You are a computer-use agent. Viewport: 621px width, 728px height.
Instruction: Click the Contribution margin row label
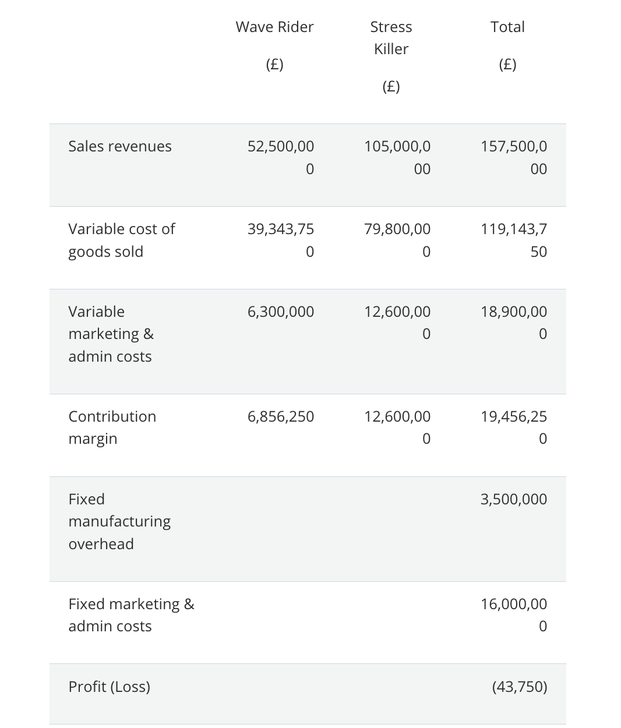112,427
